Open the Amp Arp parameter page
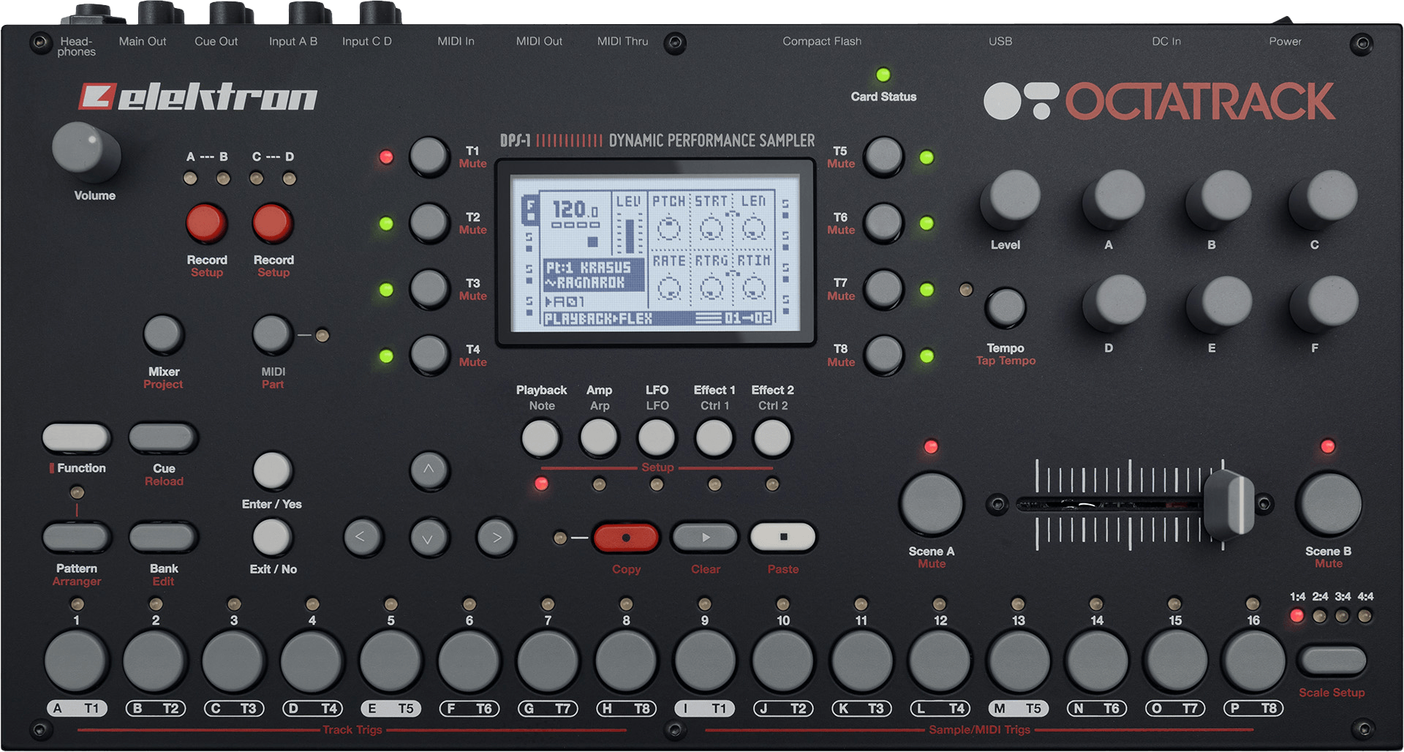This screenshot has height=752, width=1404. (x=599, y=438)
